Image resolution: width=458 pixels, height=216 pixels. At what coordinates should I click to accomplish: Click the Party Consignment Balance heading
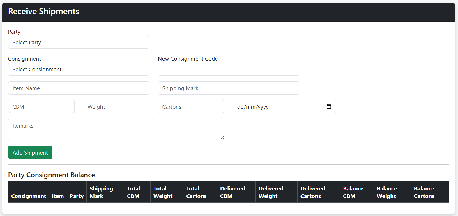pos(52,175)
